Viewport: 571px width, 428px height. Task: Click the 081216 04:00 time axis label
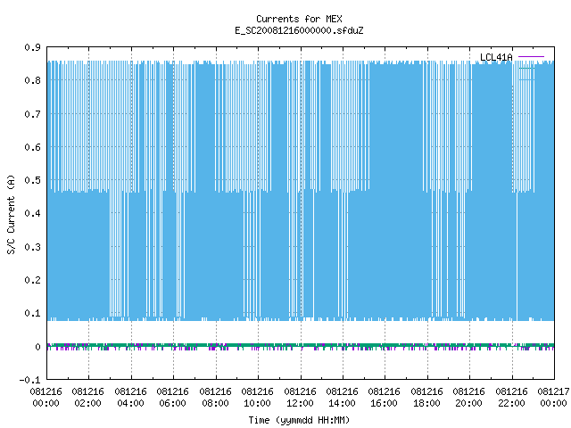[x=130, y=398]
